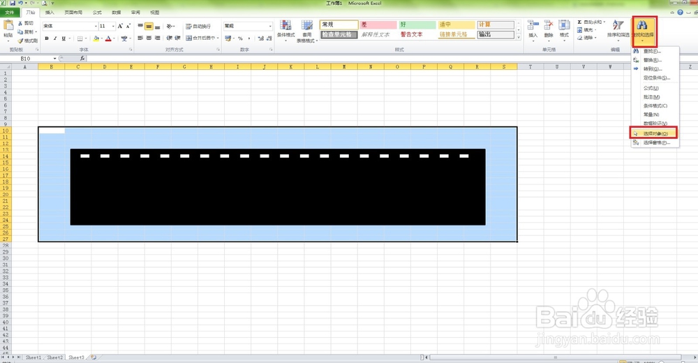The image size is (698, 363).
Task: Choose 选择对象(O) Select Objects item
Action: (654, 133)
